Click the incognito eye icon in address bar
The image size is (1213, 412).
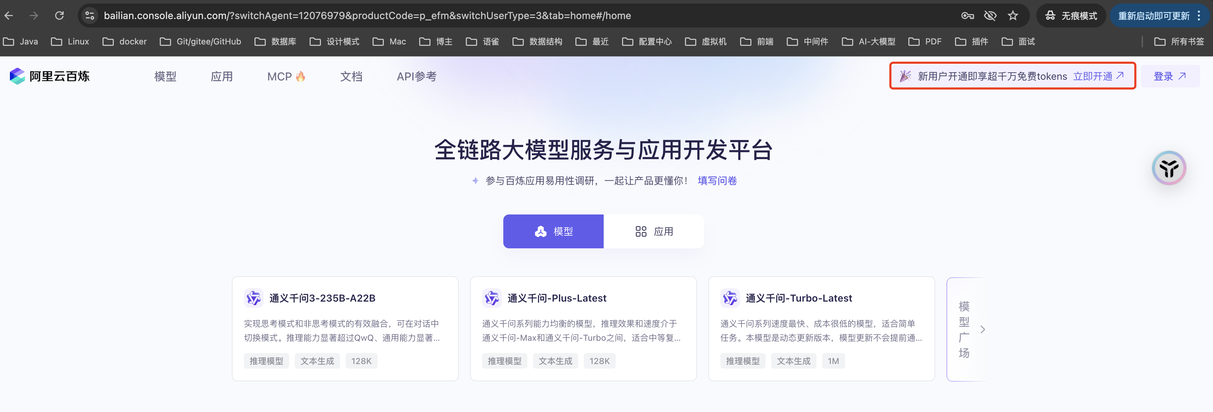tap(990, 16)
